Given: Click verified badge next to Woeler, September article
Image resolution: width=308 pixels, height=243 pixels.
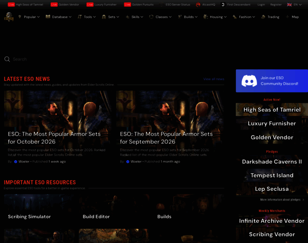Looking at the screenshot, I should (128, 162).
